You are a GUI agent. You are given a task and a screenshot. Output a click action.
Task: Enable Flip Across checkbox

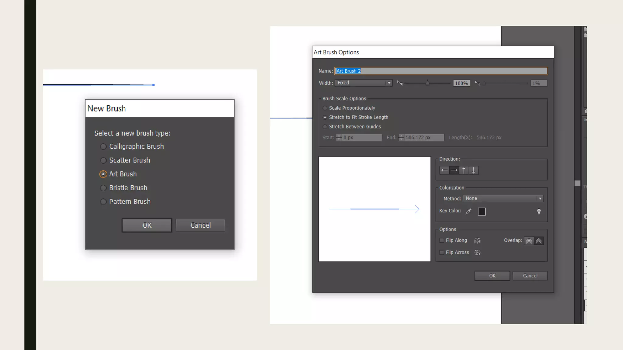[x=442, y=252]
